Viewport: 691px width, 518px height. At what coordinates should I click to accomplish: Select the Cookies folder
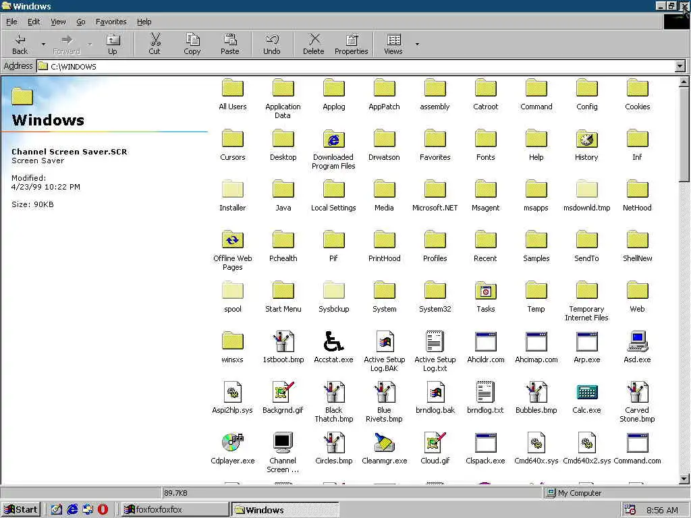click(637, 94)
